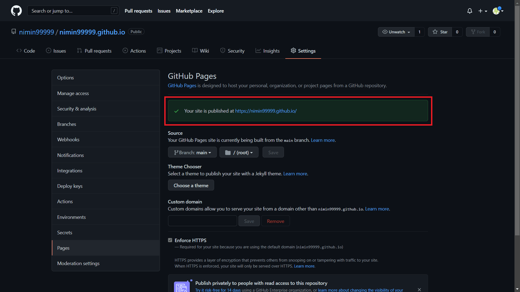Visit published site https://nimin99999.github.io/

266,111
